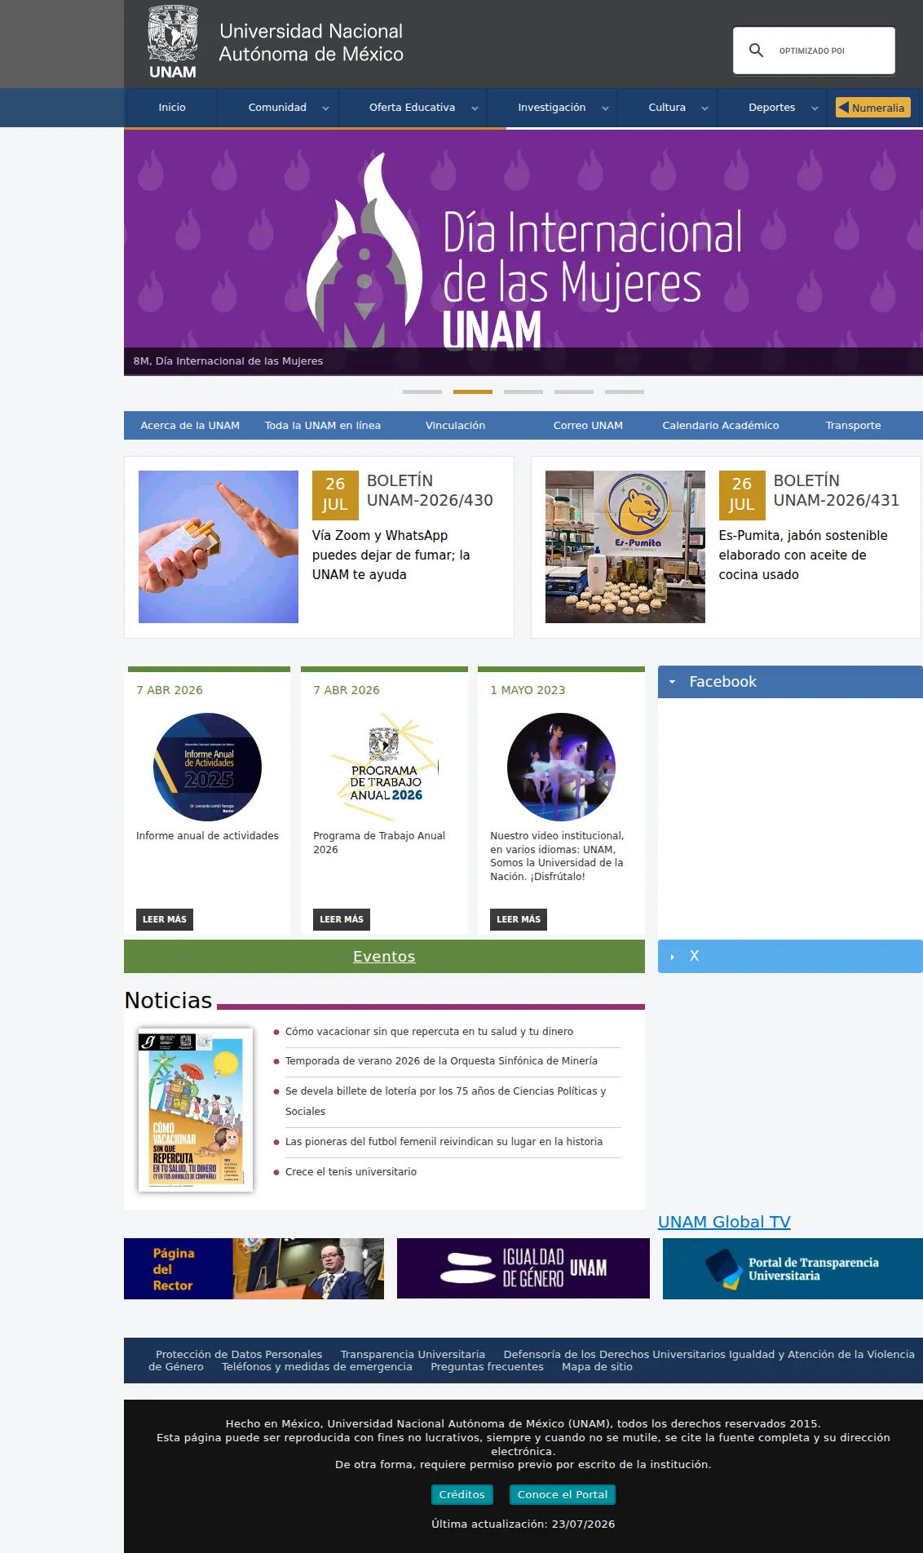Open the Vinculación link

tap(455, 426)
